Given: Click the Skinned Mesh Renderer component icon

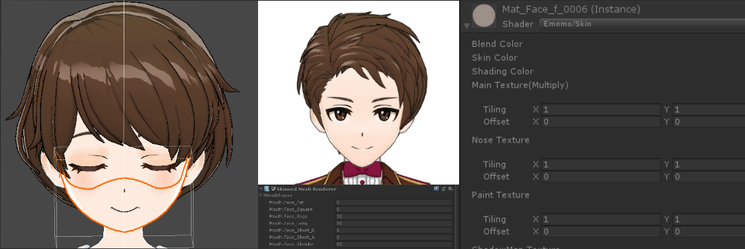Looking at the screenshot, I should point(266,189).
